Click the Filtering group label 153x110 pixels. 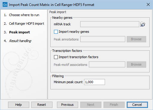pyautogui.click(x=58, y=76)
